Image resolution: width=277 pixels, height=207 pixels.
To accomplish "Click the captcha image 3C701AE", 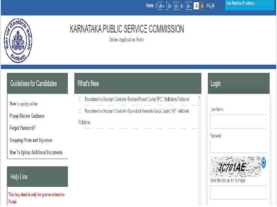I will tap(235, 167).
